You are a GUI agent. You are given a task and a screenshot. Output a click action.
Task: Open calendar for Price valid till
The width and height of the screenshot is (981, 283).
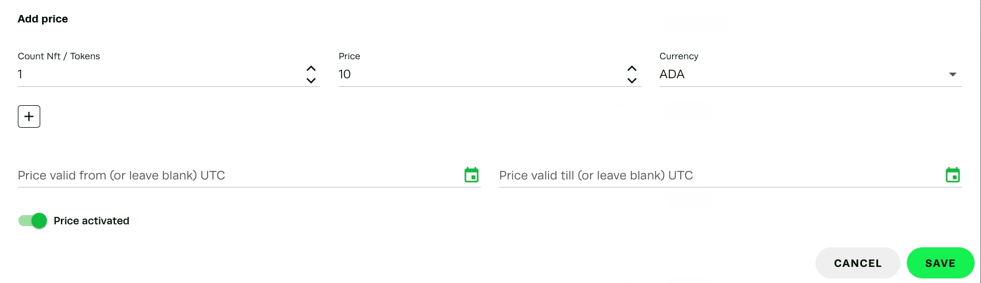pos(953,175)
